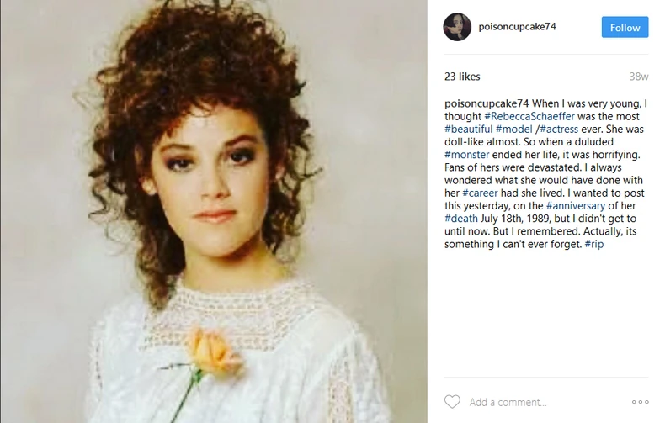
Task: Click the #career hashtag
Action: (x=480, y=193)
